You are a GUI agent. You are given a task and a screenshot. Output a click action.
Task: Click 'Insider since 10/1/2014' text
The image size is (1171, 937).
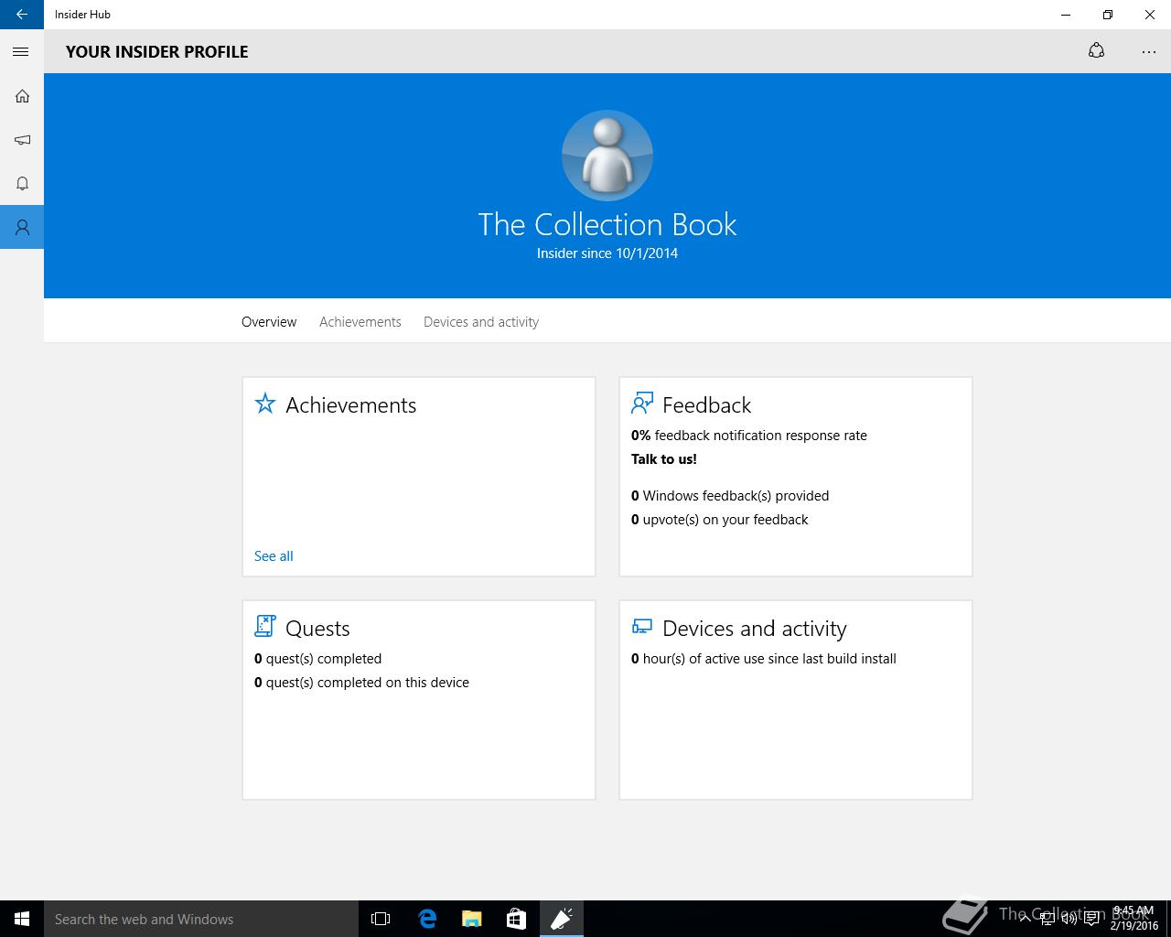(x=607, y=253)
